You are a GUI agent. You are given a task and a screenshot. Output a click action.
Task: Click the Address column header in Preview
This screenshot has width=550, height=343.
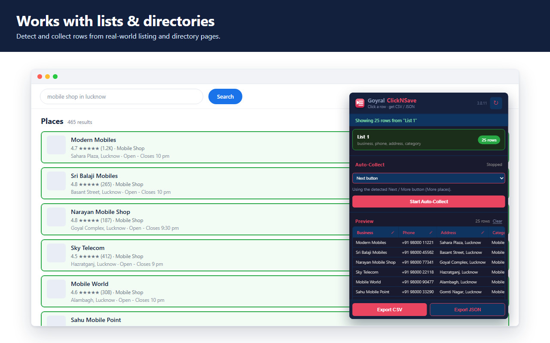point(462,233)
